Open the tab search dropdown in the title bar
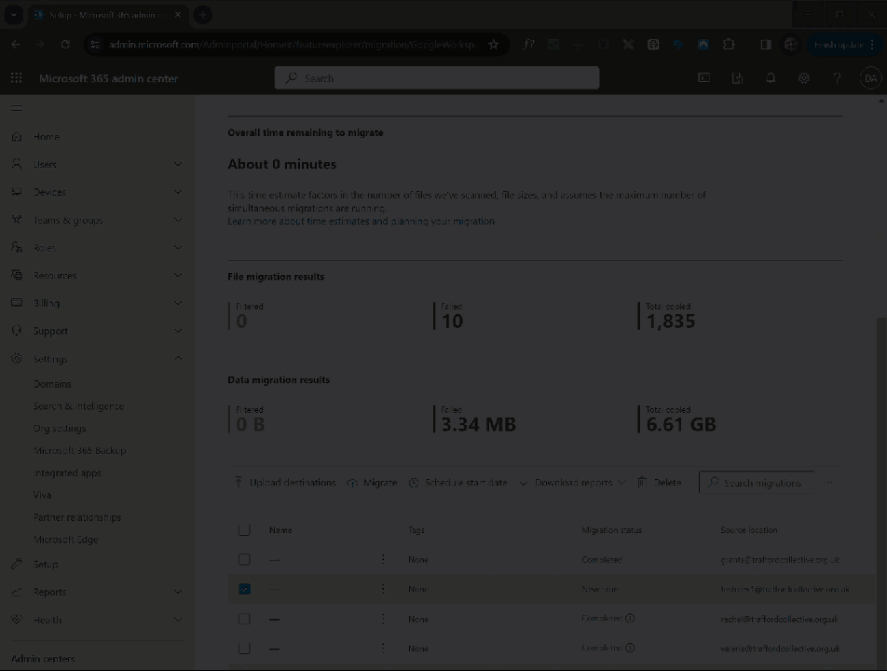This screenshot has height=671, width=887. 14,15
